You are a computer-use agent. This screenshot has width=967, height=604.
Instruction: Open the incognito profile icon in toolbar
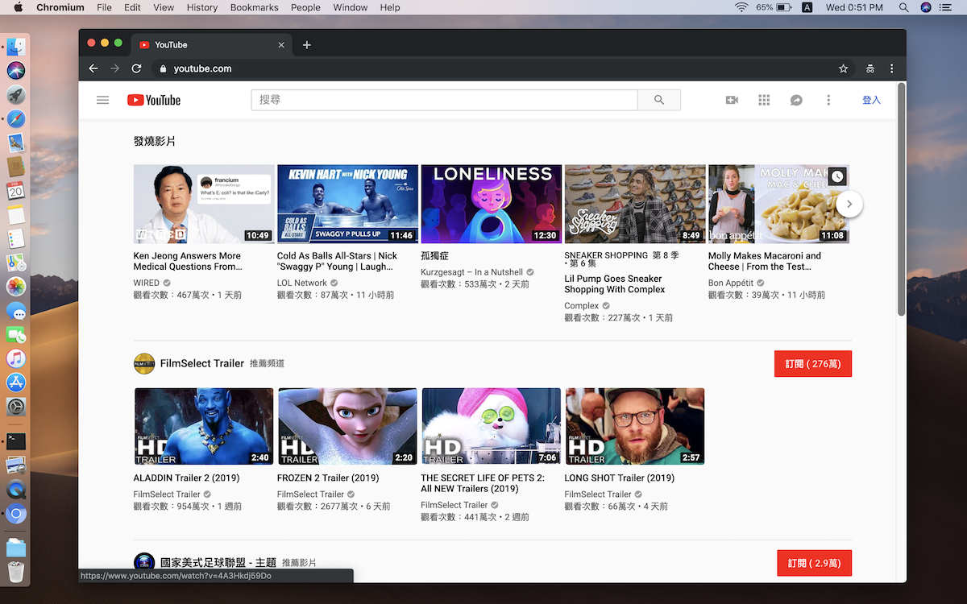(x=869, y=68)
